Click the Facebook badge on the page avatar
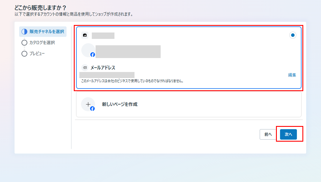This screenshot has width=321, height=182. click(x=93, y=55)
